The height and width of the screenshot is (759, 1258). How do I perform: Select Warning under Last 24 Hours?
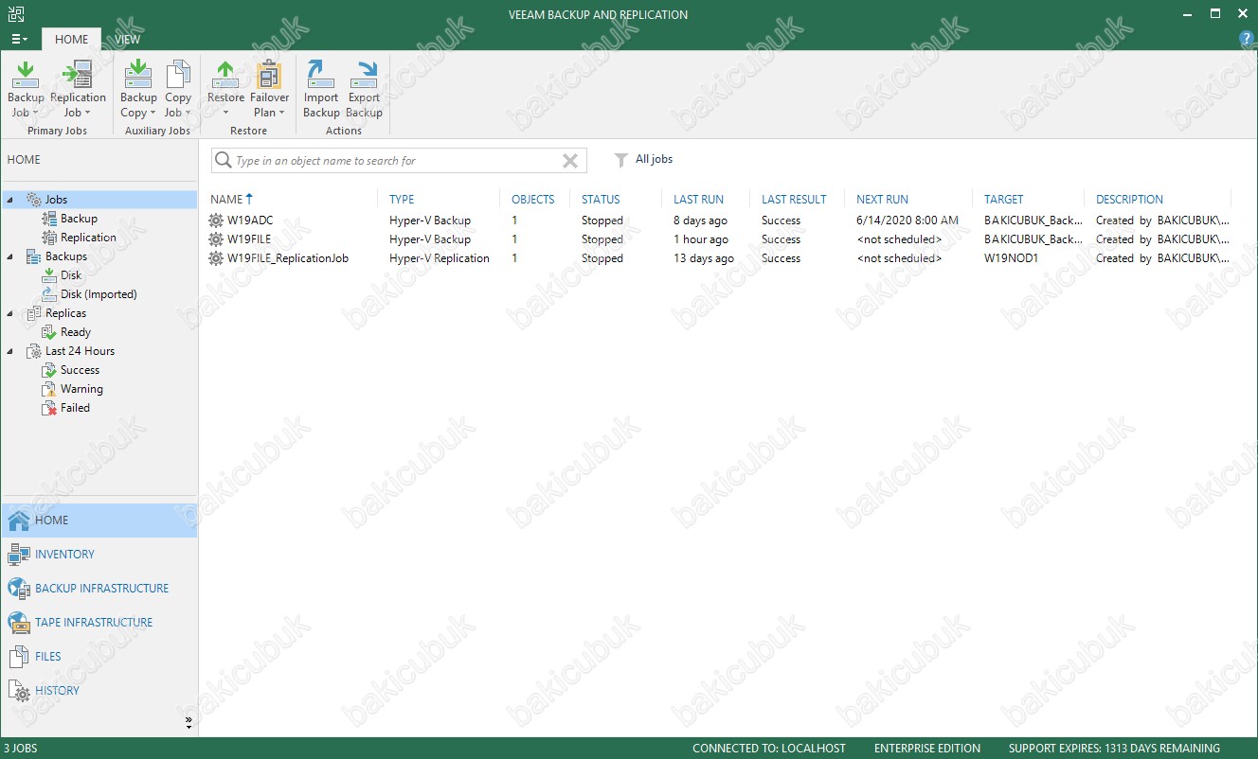81,389
